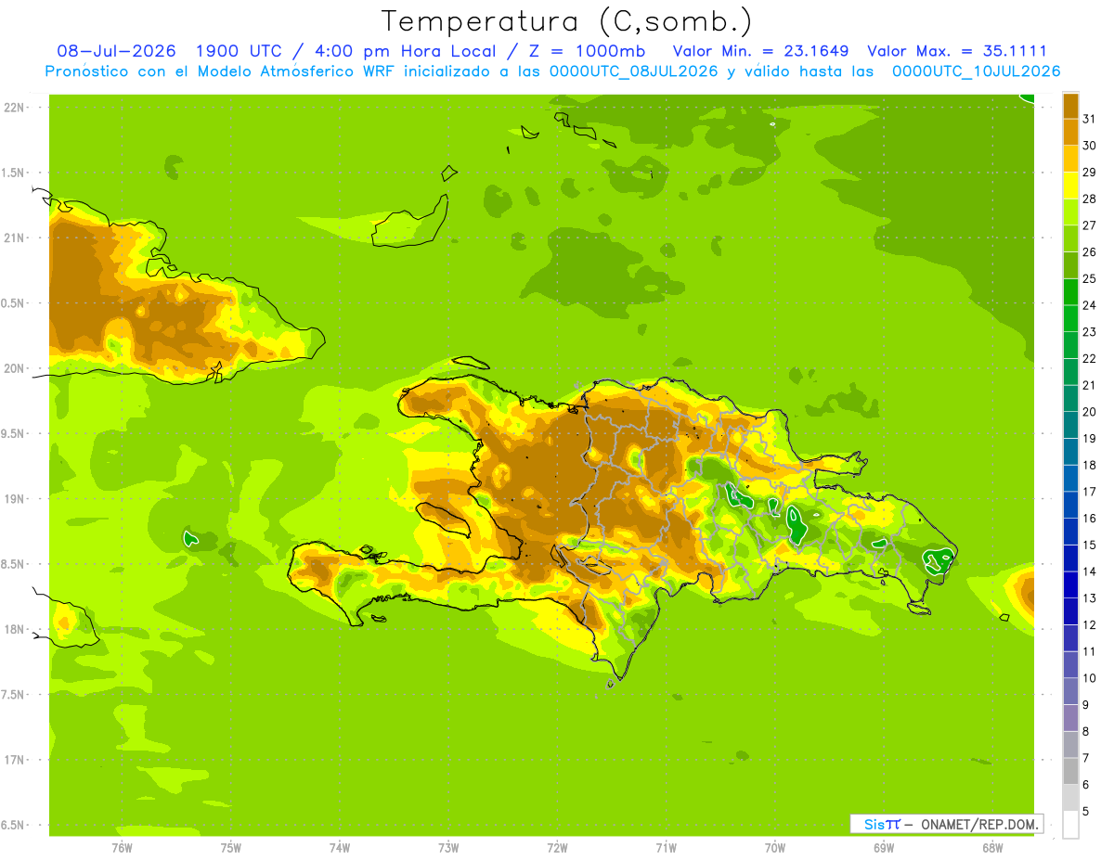Click the "71W" longitude label

(x=666, y=847)
